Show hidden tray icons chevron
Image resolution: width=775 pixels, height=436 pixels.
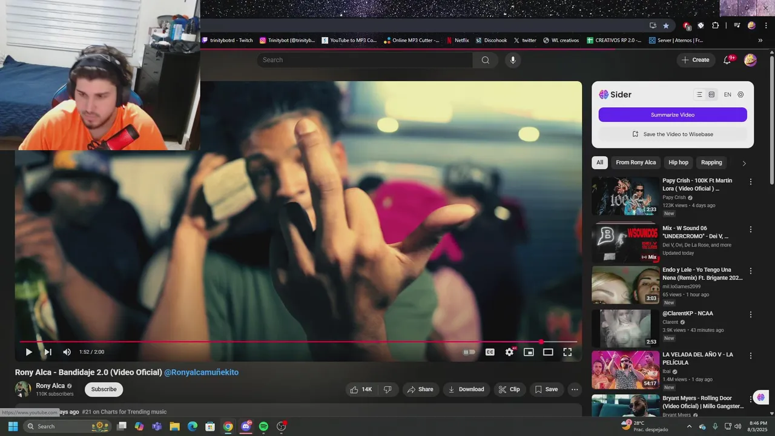[x=689, y=426]
